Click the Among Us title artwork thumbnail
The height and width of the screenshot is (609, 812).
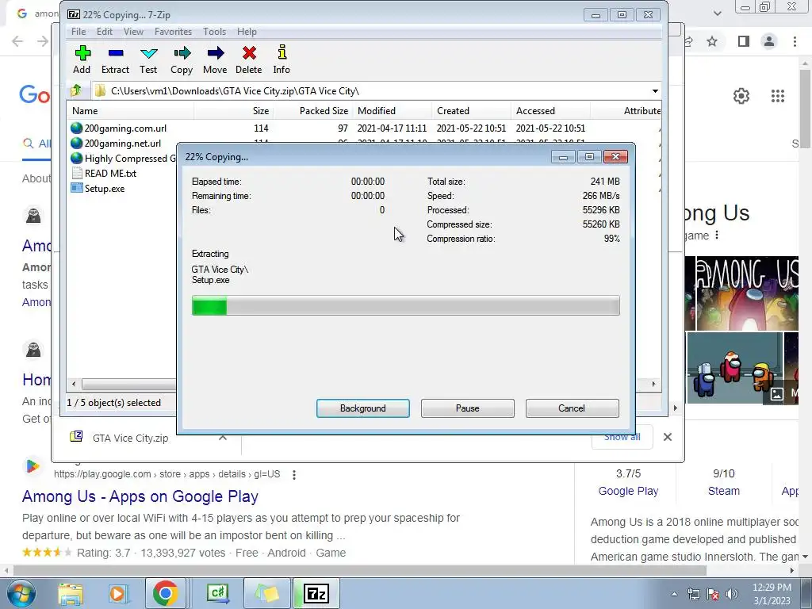(x=747, y=293)
